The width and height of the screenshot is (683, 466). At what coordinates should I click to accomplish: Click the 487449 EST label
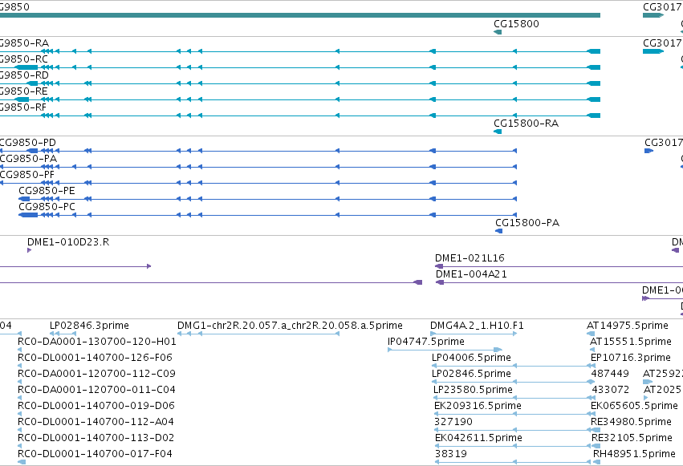coord(610,374)
